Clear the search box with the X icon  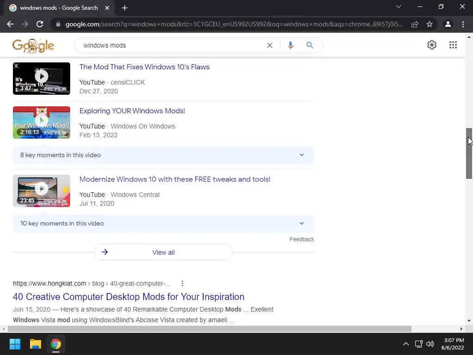(x=270, y=45)
